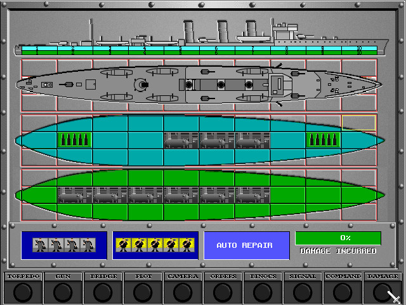Select the sixth engine on the green deck
This screenshot has height=305, width=406.
click(x=252, y=195)
